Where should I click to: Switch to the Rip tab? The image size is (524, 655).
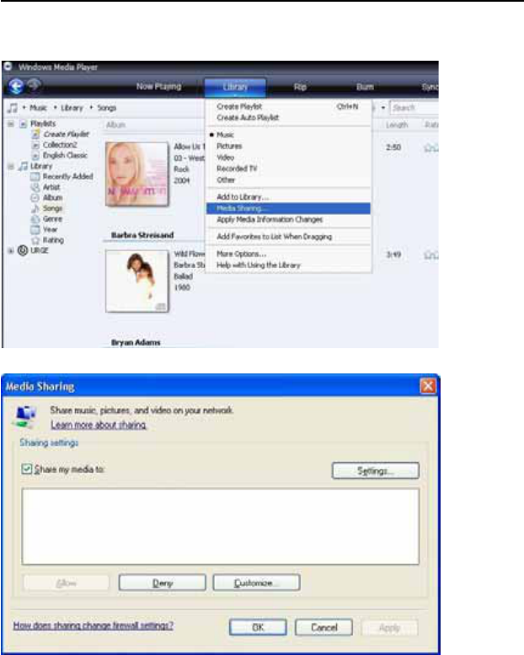[300, 87]
